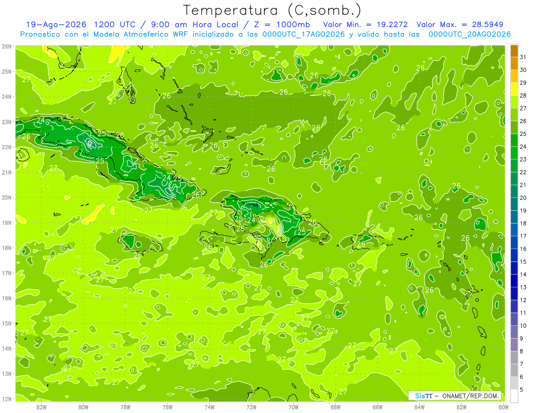Click the 'Valor Min. = 19.2272' readout
Screen dimensions: 535x413
click(366, 25)
